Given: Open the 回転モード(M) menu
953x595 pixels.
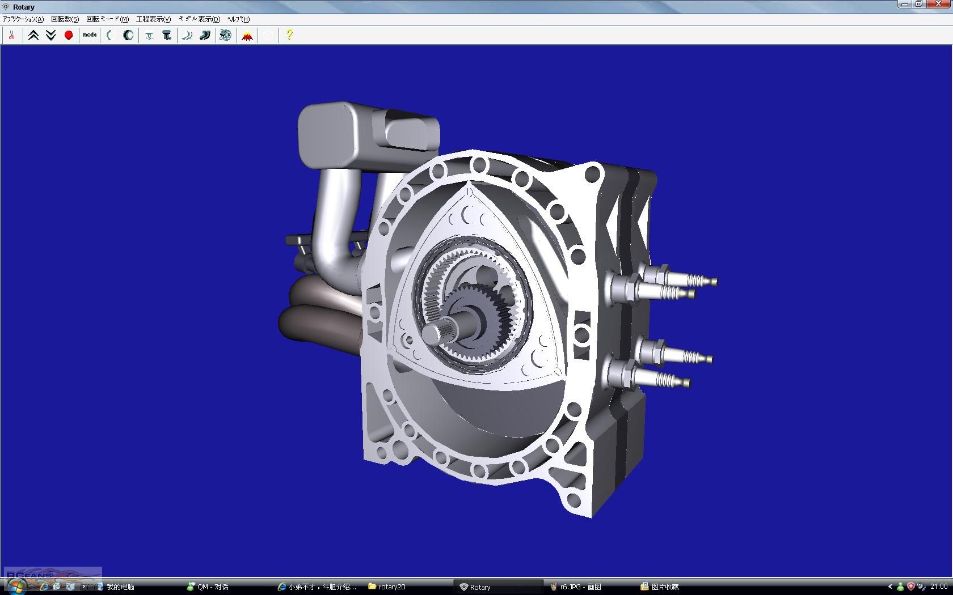Looking at the screenshot, I should [x=107, y=19].
